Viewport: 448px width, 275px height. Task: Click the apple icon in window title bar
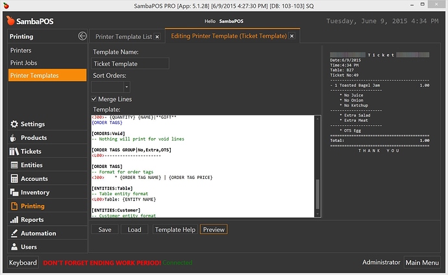[x=6, y=5]
